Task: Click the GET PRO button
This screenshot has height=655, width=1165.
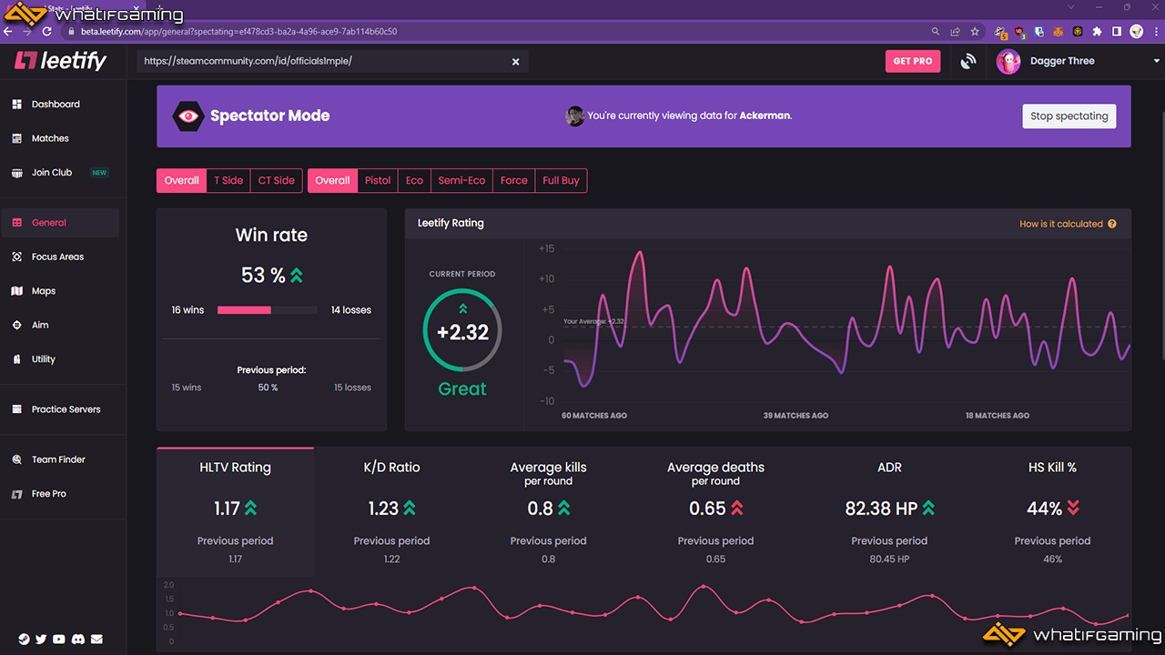Action: (x=913, y=61)
